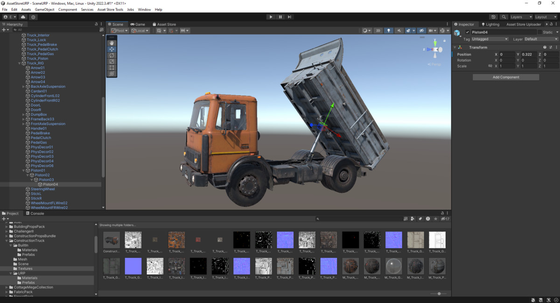560x303 pixels.
Task: Activate the Rect Transform tool
Action: point(112,68)
